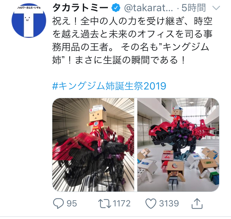Click tweet text line 務用品の王者
Image resolution: width=231 pixels, height=219 pixels.
83,47
